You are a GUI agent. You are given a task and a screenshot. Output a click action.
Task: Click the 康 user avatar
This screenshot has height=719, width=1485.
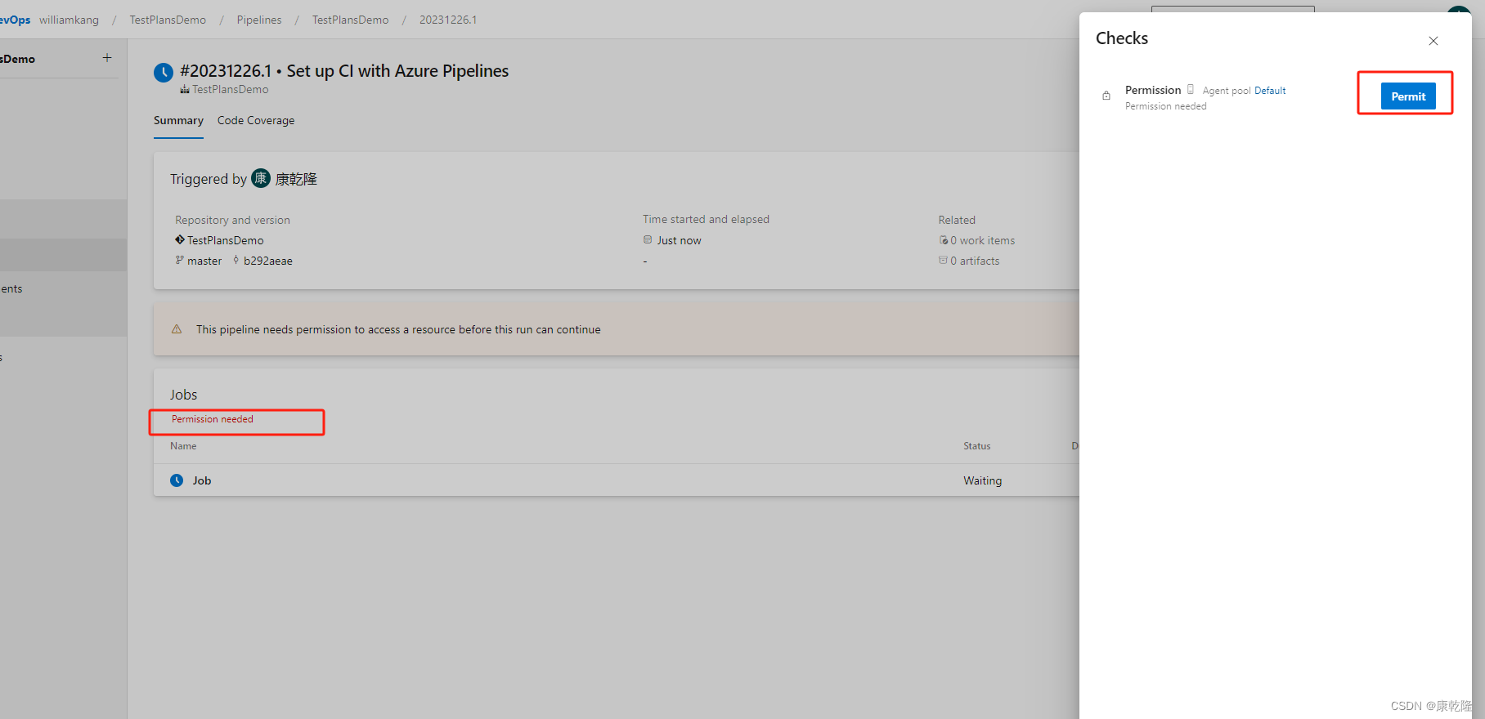261,178
